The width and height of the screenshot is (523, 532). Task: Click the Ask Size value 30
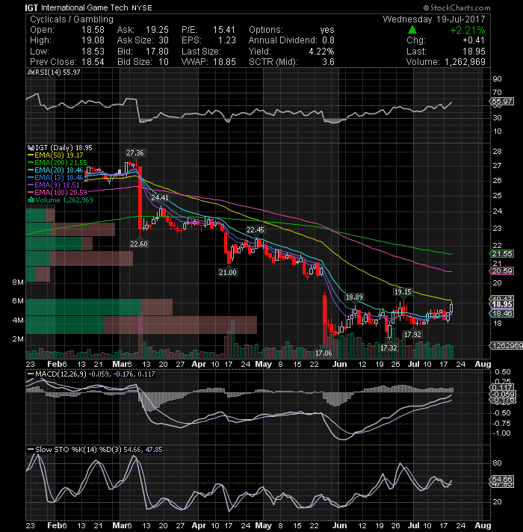(x=164, y=40)
